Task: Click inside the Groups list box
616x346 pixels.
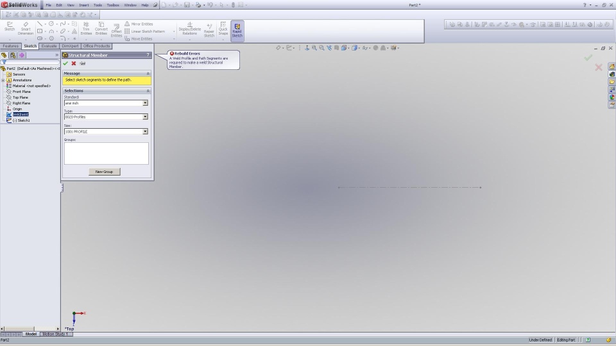Action: [106, 153]
